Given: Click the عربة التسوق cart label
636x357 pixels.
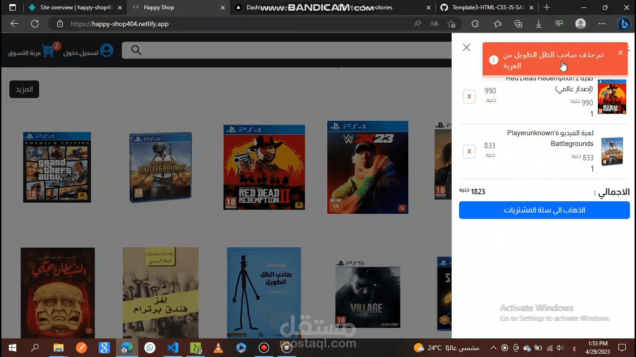Looking at the screenshot, I should 24,53.
